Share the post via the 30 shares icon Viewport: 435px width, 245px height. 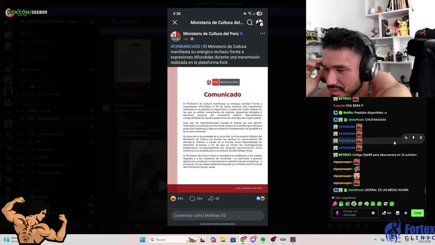pyautogui.click(x=214, y=198)
